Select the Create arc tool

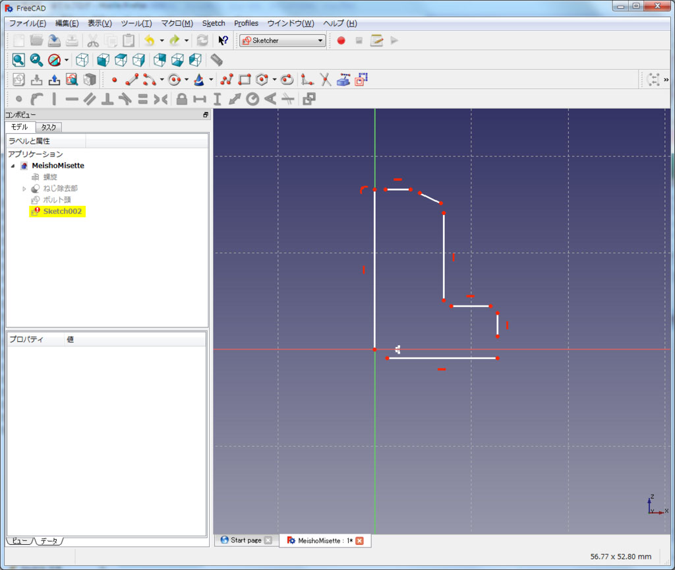click(150, 80)
